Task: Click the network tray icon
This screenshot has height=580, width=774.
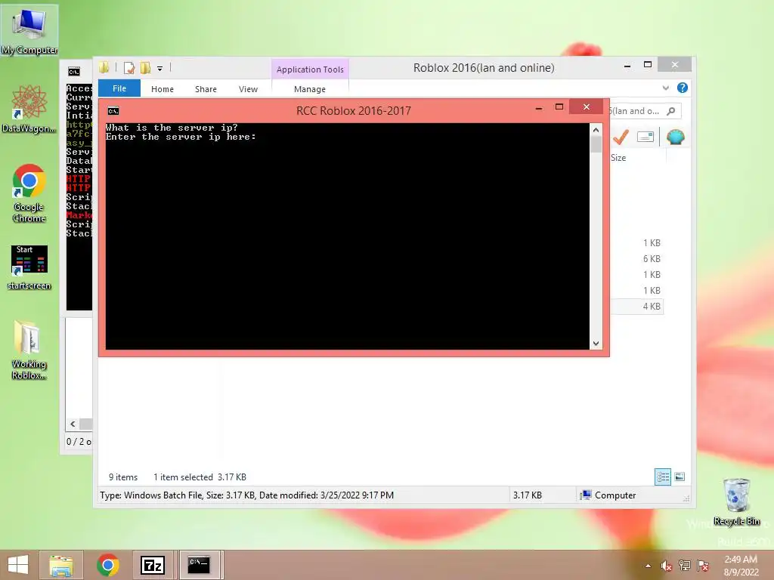Action: point(685,566)
